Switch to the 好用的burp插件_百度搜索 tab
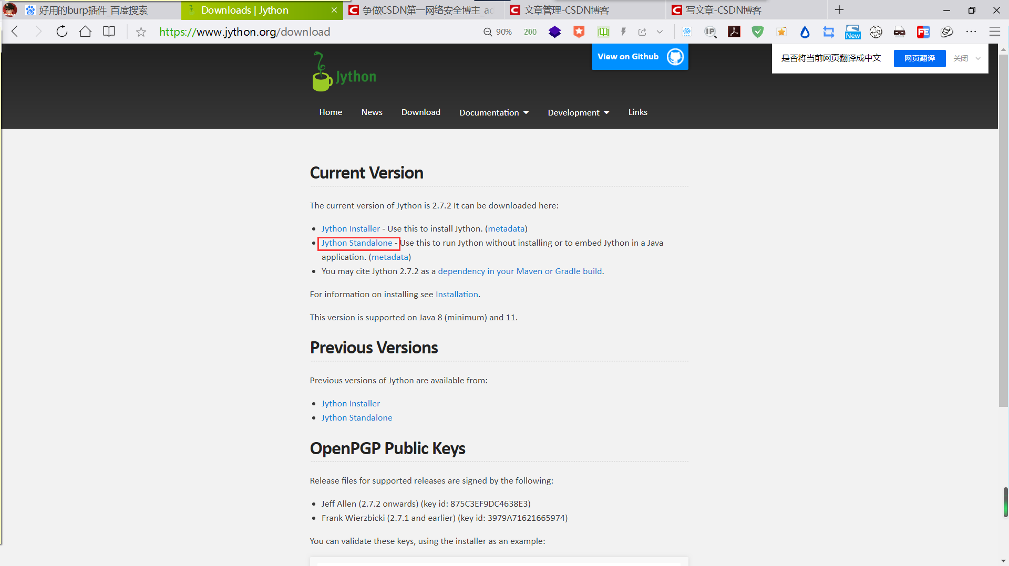 click(93, 10)
